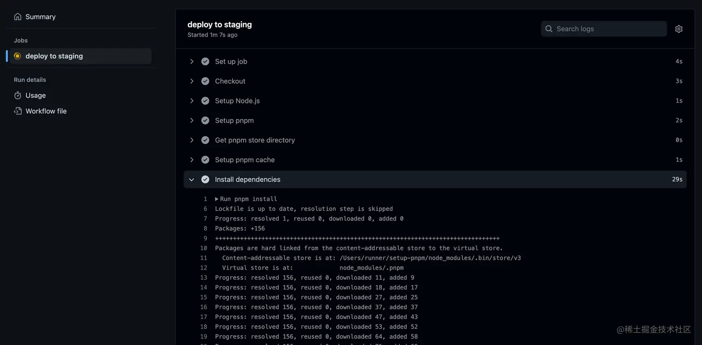Click the Setup Node.js step label

click(x=237, y=101)
